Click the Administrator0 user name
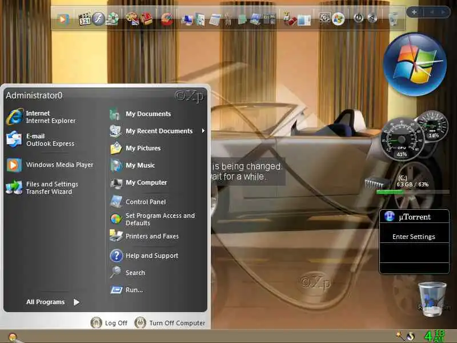The image size is (457, 343). [x=34, y=95]
